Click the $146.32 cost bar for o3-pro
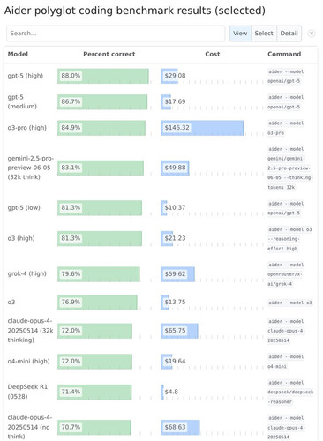This screenshot has width=323, height=441. point(202,128)
